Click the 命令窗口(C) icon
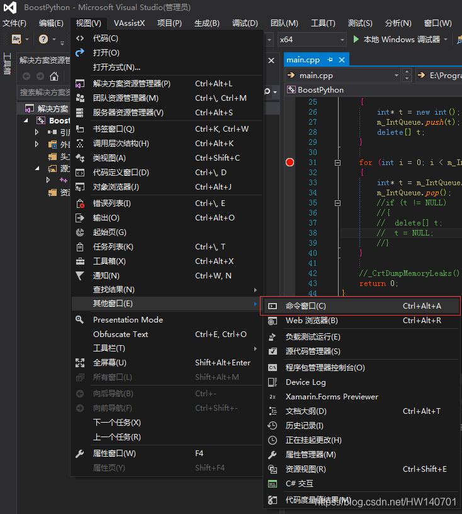This screenshot has width=462, height=514. [x=273, y=306]
